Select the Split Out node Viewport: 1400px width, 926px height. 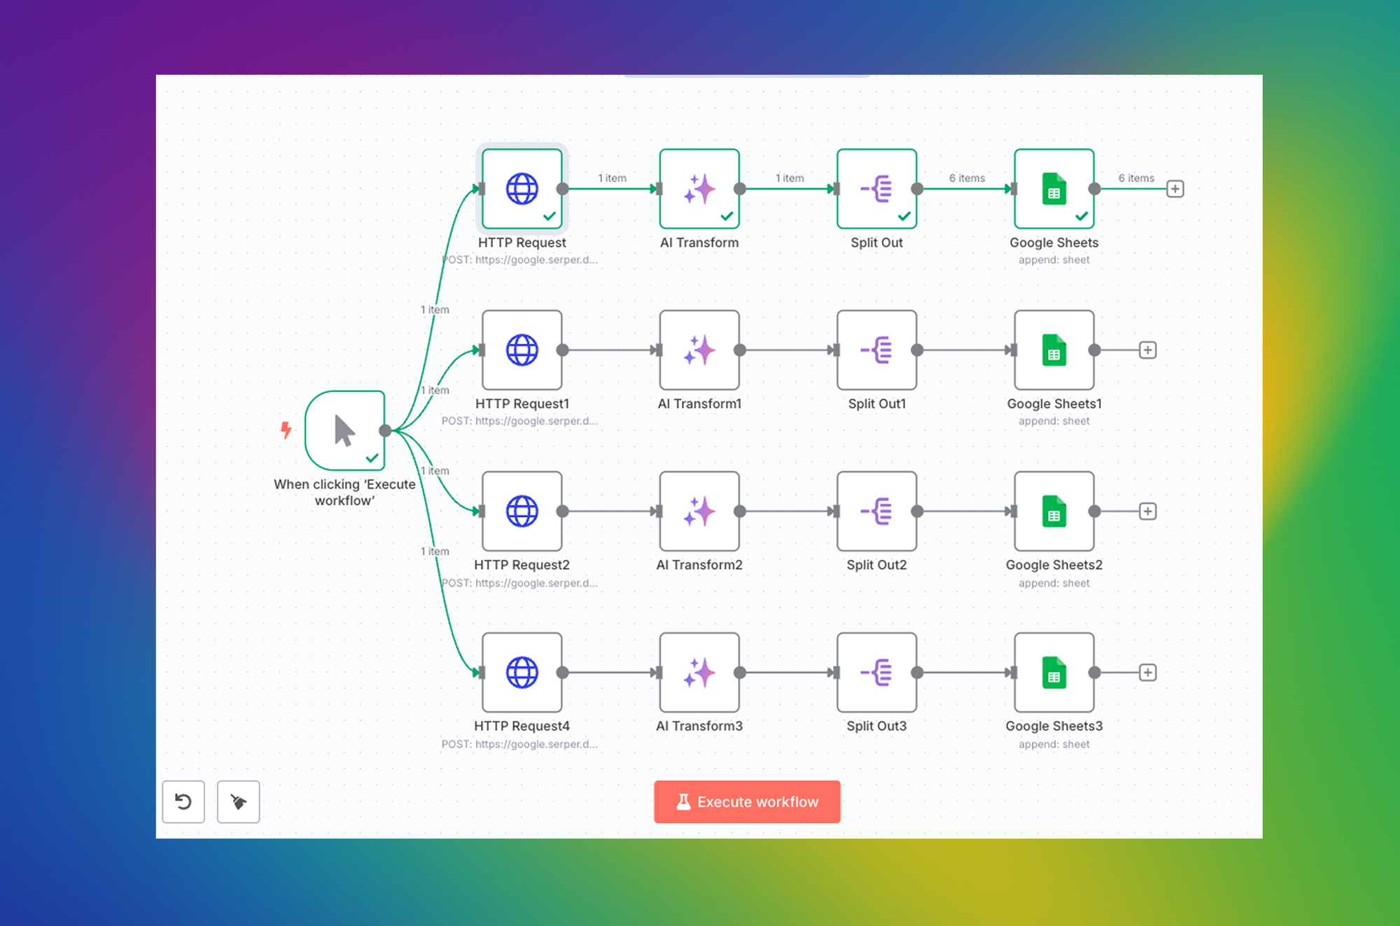(876, 189)
